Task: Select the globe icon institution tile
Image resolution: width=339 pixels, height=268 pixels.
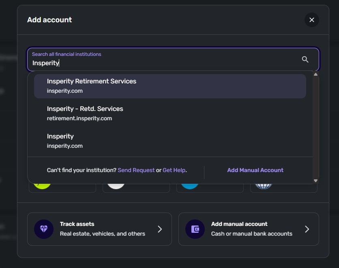Action: pyautogui.click(x=283, y=188)
